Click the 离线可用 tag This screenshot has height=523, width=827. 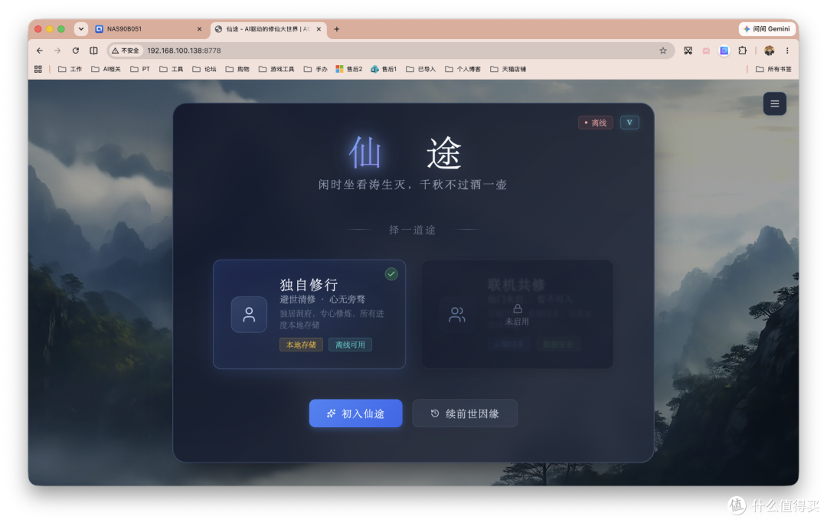[x=350, y=345]
